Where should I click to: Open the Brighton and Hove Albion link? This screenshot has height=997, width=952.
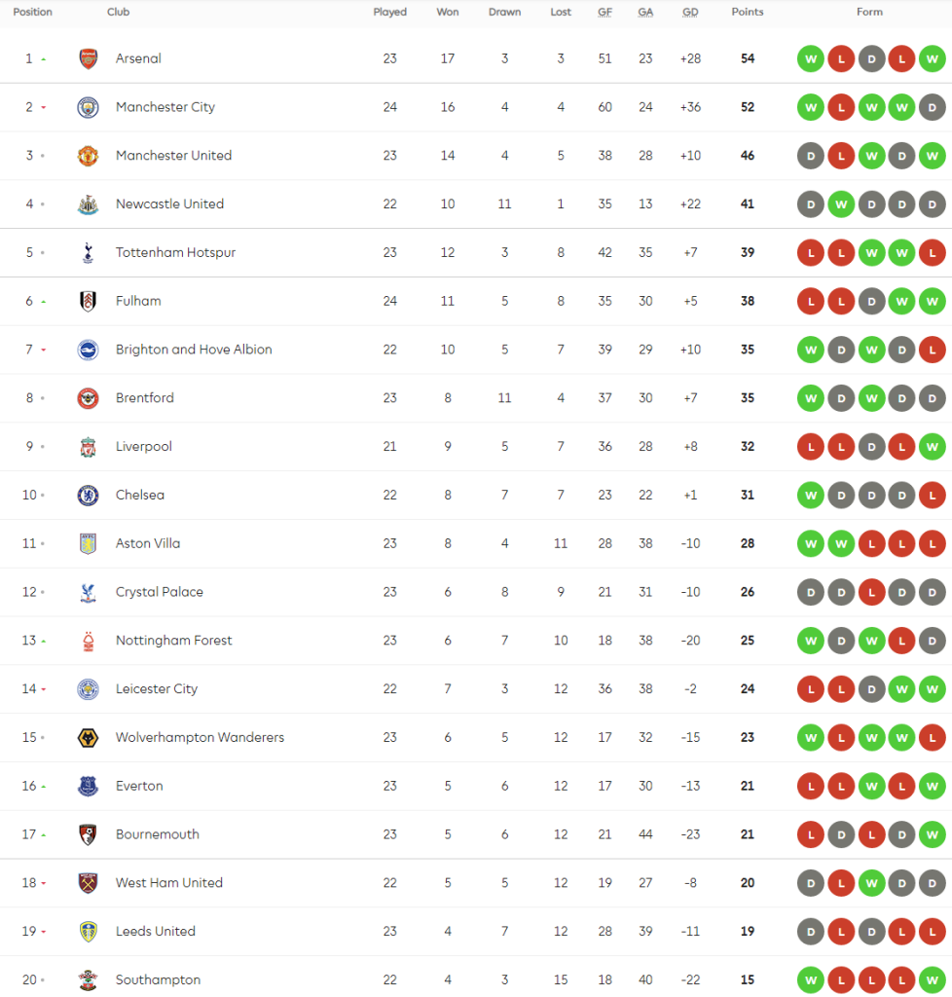[194, 350]
